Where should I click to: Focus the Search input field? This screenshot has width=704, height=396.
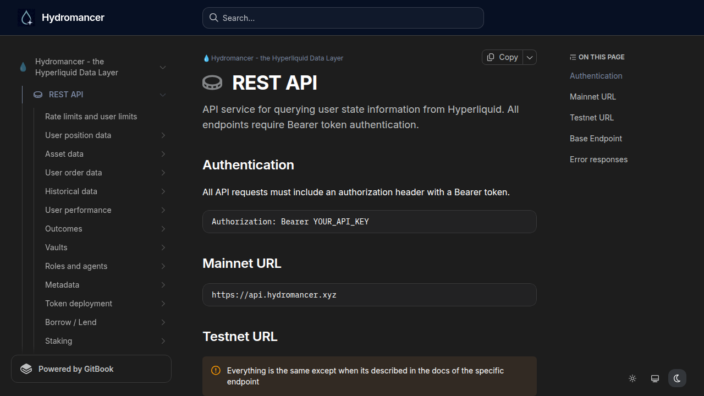343,18
